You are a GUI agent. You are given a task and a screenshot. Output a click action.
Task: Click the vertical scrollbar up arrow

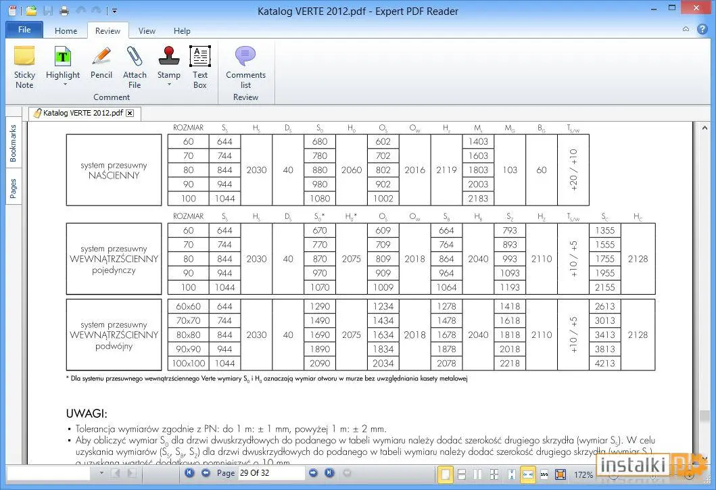[x=705, y=128]
